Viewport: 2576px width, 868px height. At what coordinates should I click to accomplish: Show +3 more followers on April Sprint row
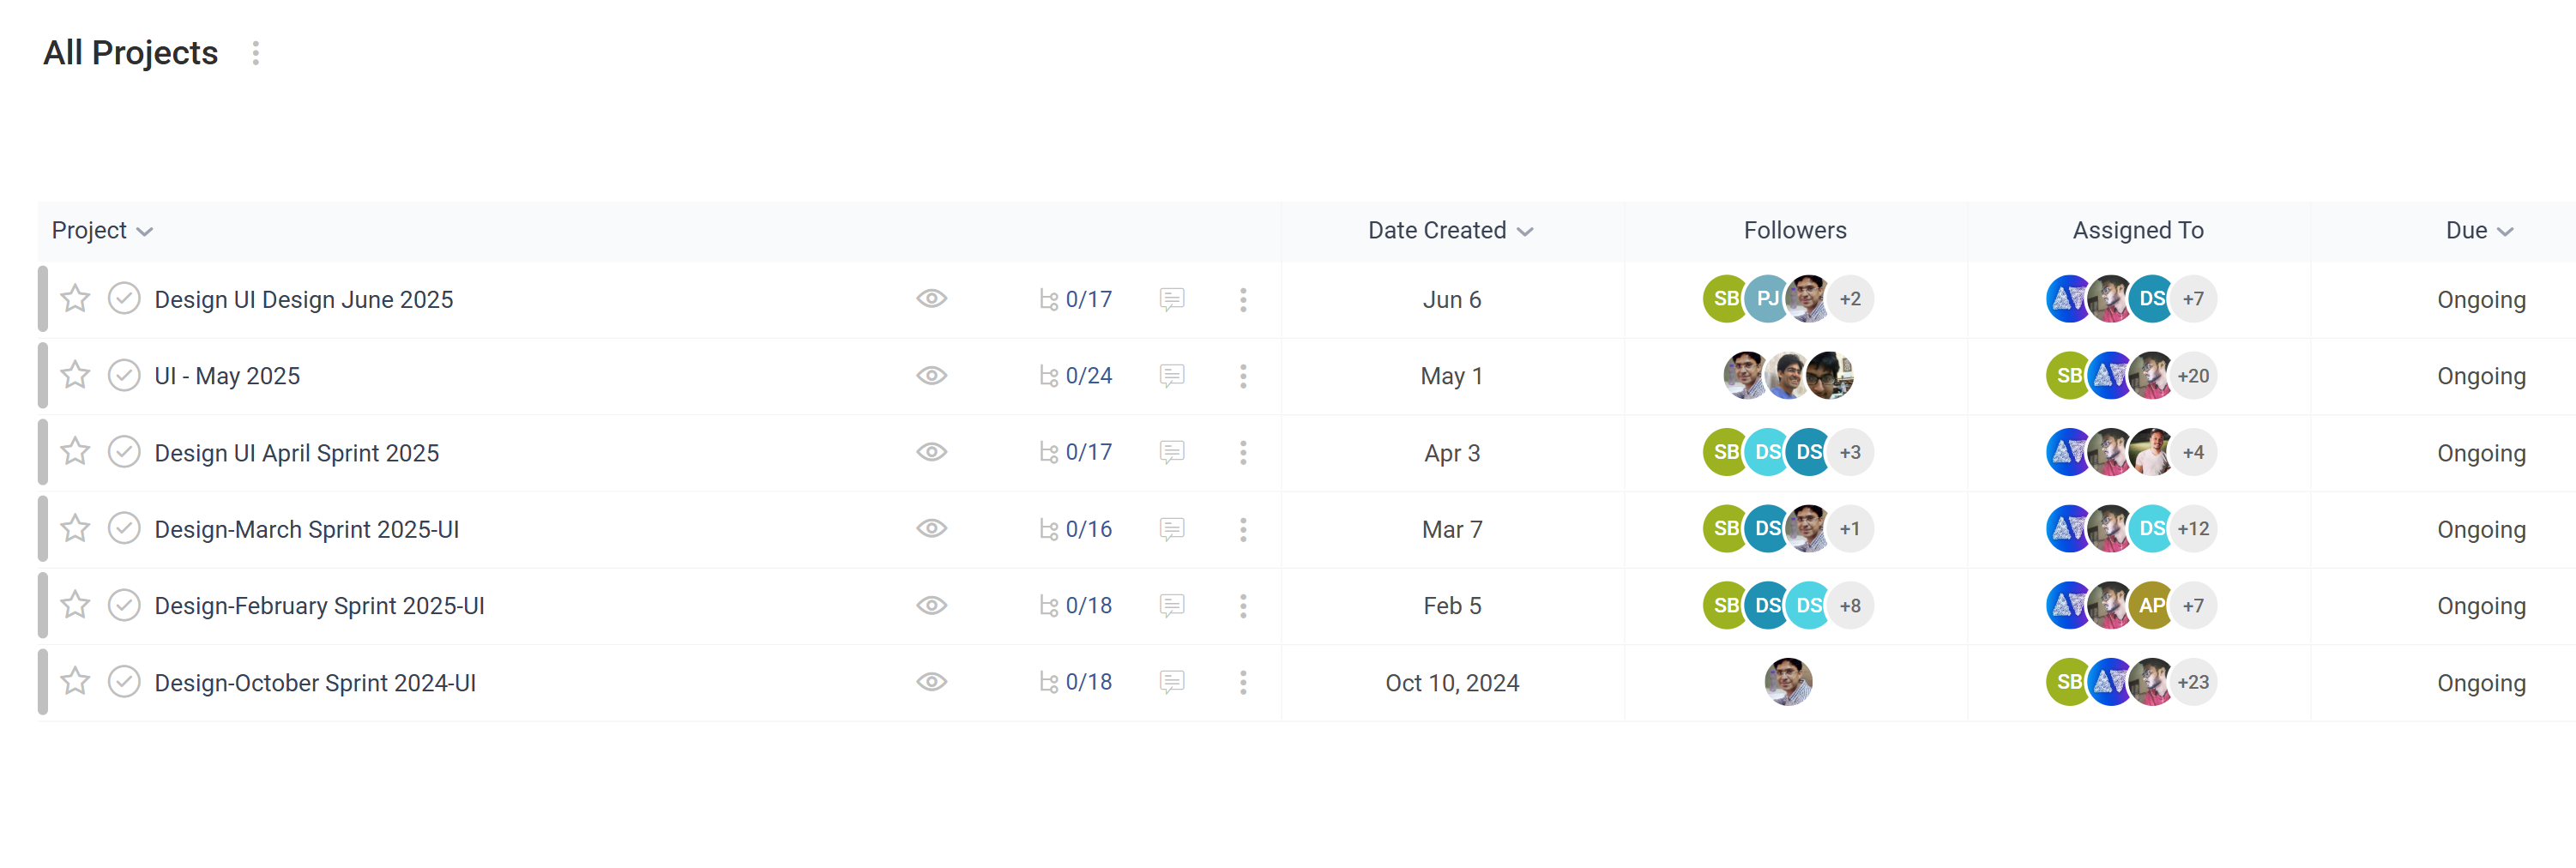pyautogui.click(x=1850, y=452)
